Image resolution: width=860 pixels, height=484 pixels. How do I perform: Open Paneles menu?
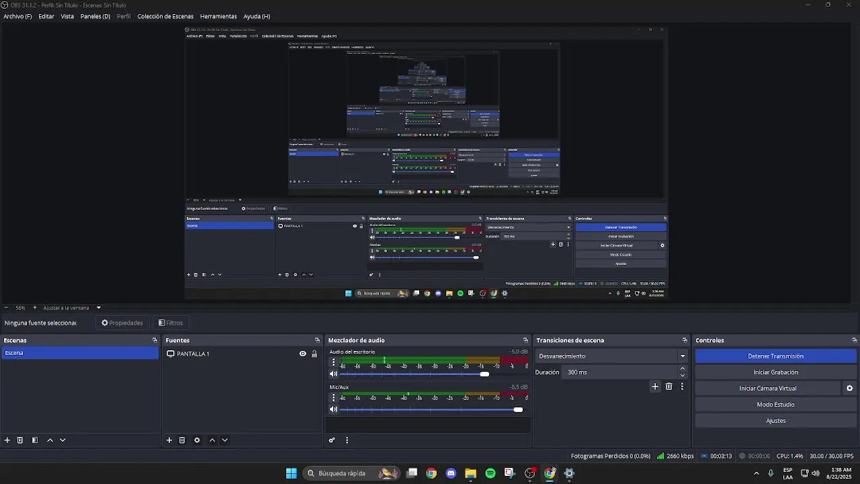click(x=95, y=16)
